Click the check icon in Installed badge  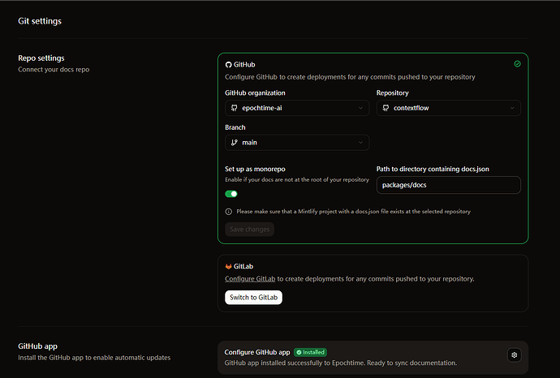click(299, 352)
